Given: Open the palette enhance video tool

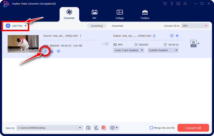Looking at the screenshot, I should click(x=58, y=51).
